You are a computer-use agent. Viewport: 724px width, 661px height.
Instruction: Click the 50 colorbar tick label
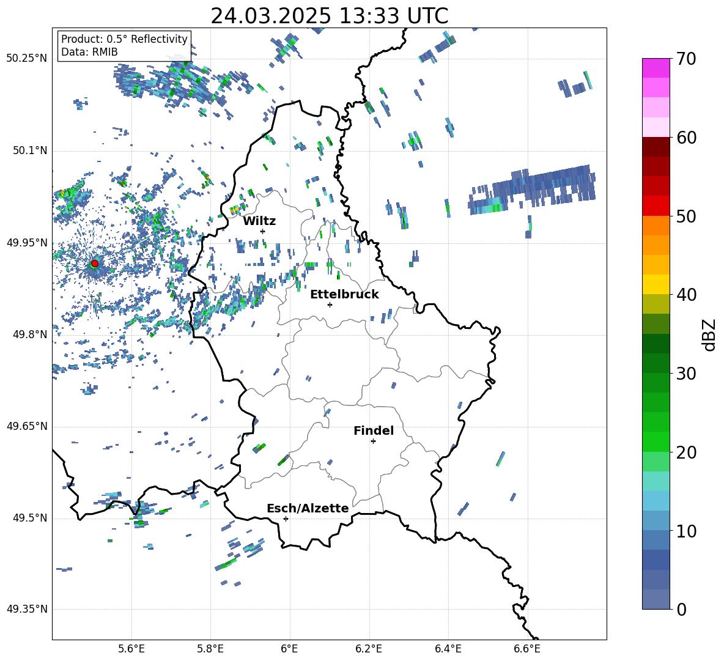(x=686, y=216)
